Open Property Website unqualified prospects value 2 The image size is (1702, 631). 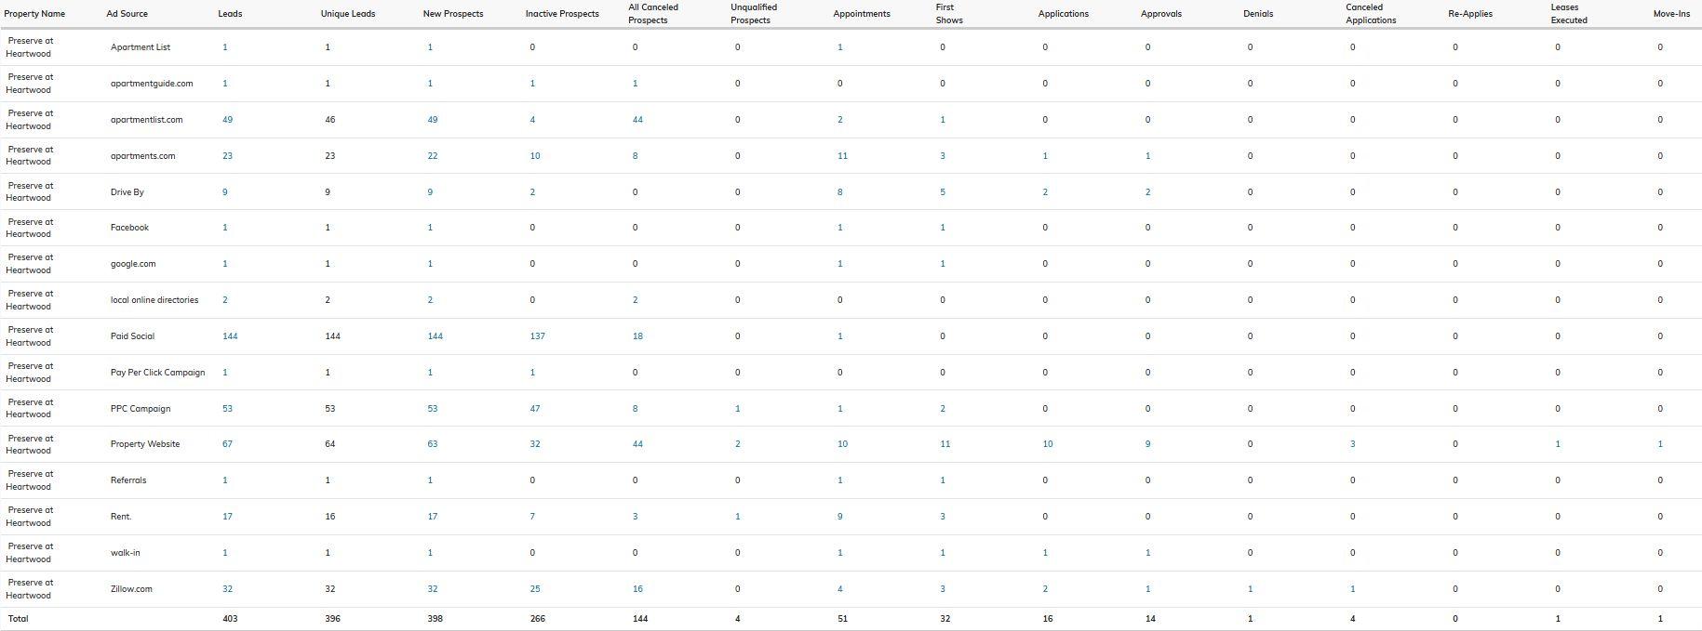(x=738, y=444)
